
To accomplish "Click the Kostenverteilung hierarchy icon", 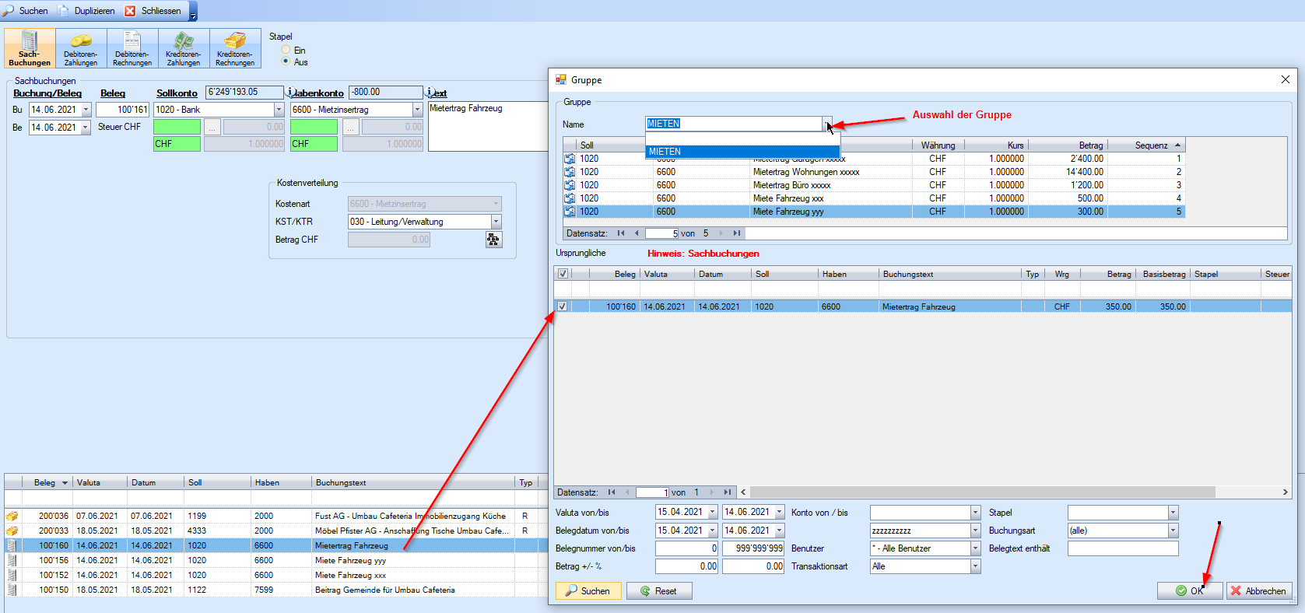I will coord(494,240).
